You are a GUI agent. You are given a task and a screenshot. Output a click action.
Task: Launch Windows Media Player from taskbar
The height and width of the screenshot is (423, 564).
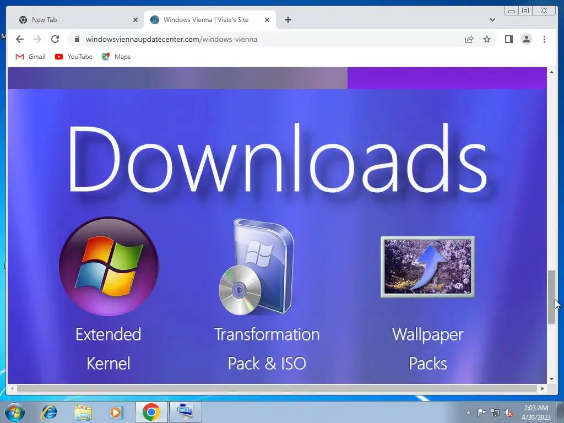(x=117, y=412)
